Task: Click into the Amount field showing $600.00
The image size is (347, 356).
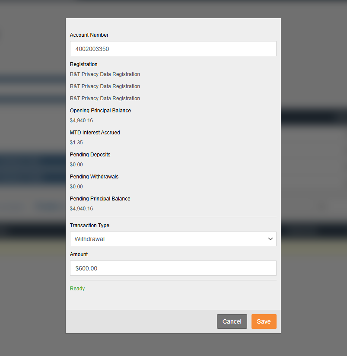Action: [x=173, y=268]
